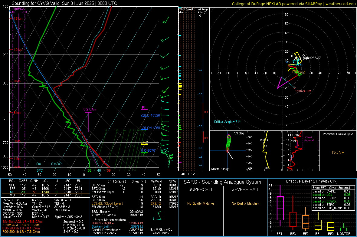
Task: Click the 'SEVERE HAIL' analog column header
Action: (245, 189)
